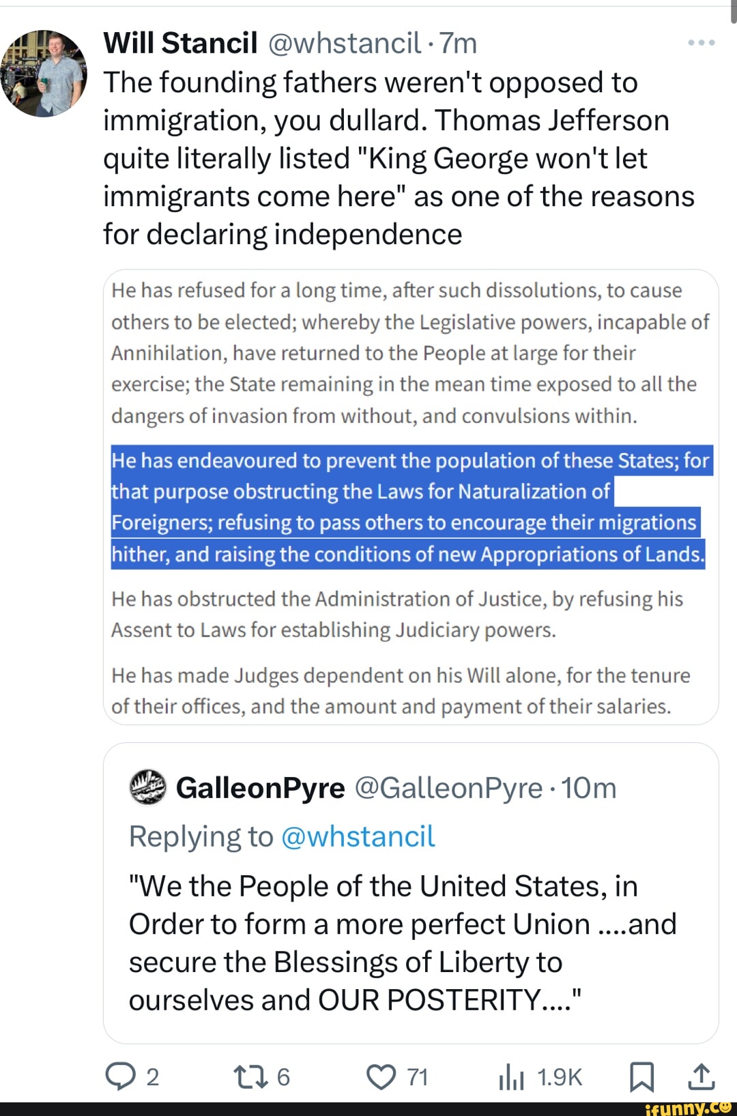
Task: Click the @whstancil mention link
Action: pos(358,836)
